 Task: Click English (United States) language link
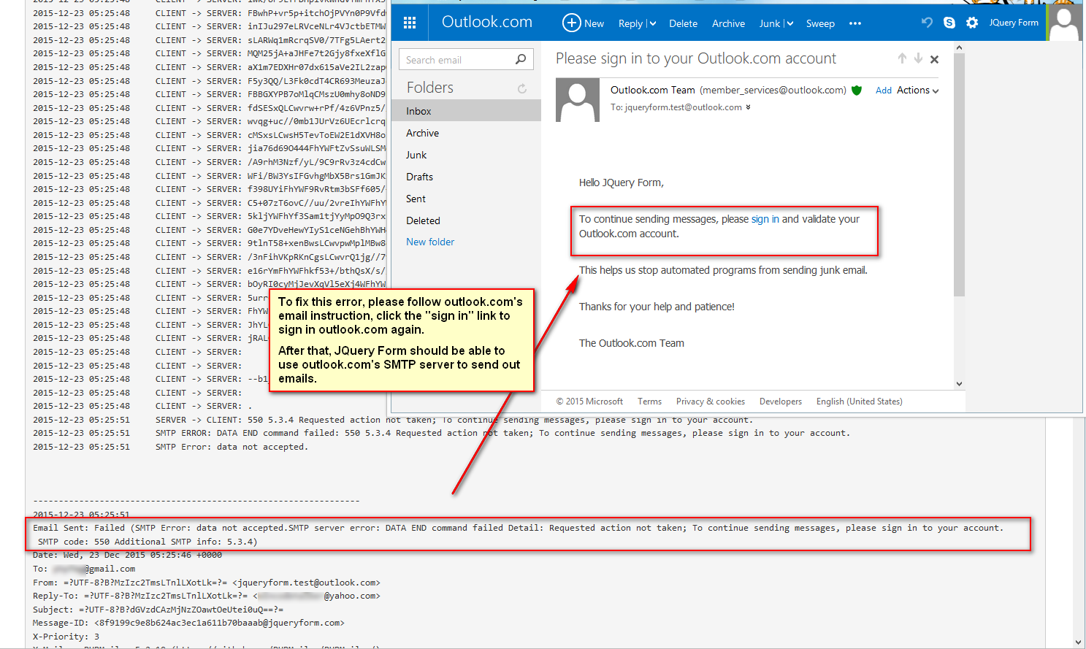pyautogui.click(x=859, y=402)
